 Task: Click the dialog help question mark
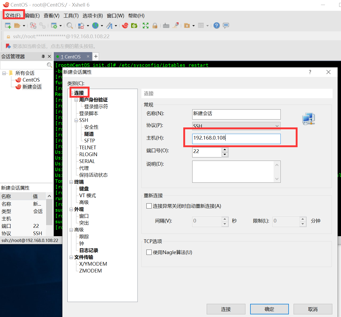(x=310, y=72)
